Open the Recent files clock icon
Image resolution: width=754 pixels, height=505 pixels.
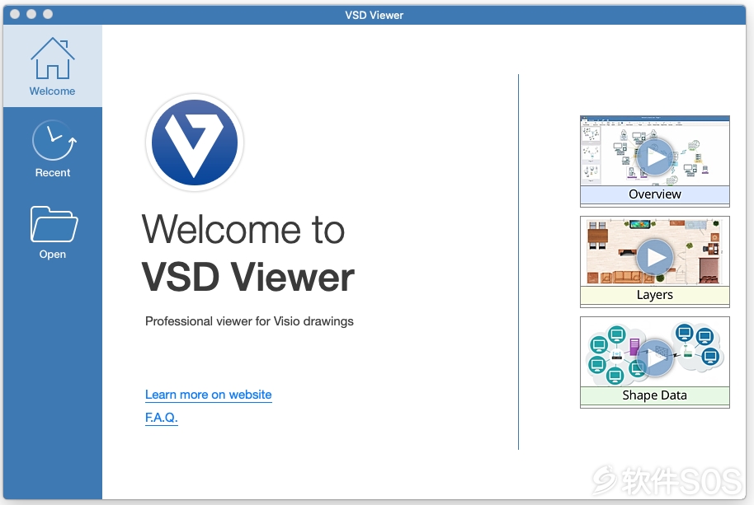click(54, 140)
